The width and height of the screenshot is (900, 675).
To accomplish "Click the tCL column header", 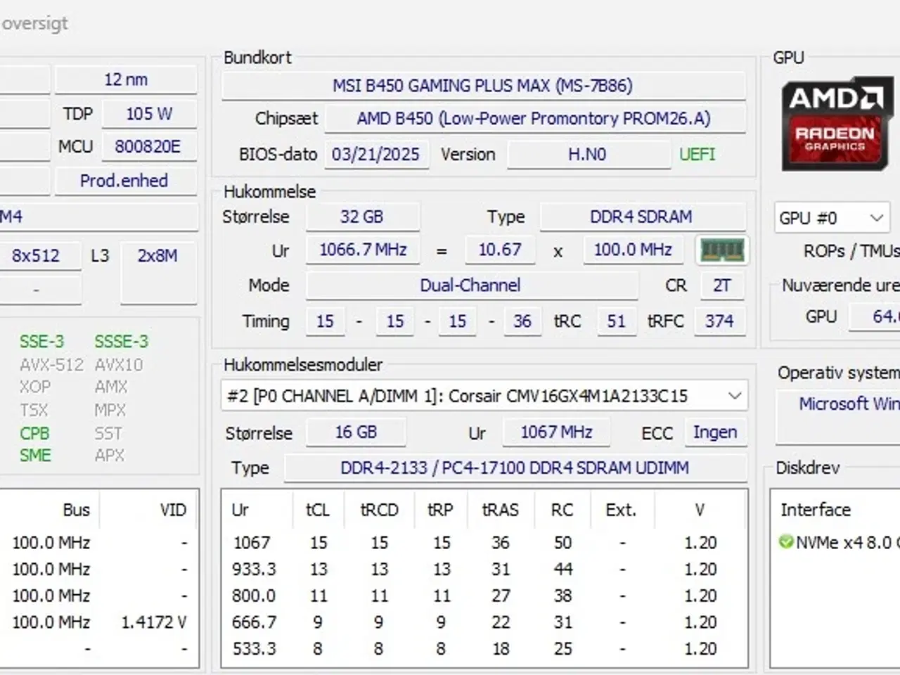I will pos(318,510).
